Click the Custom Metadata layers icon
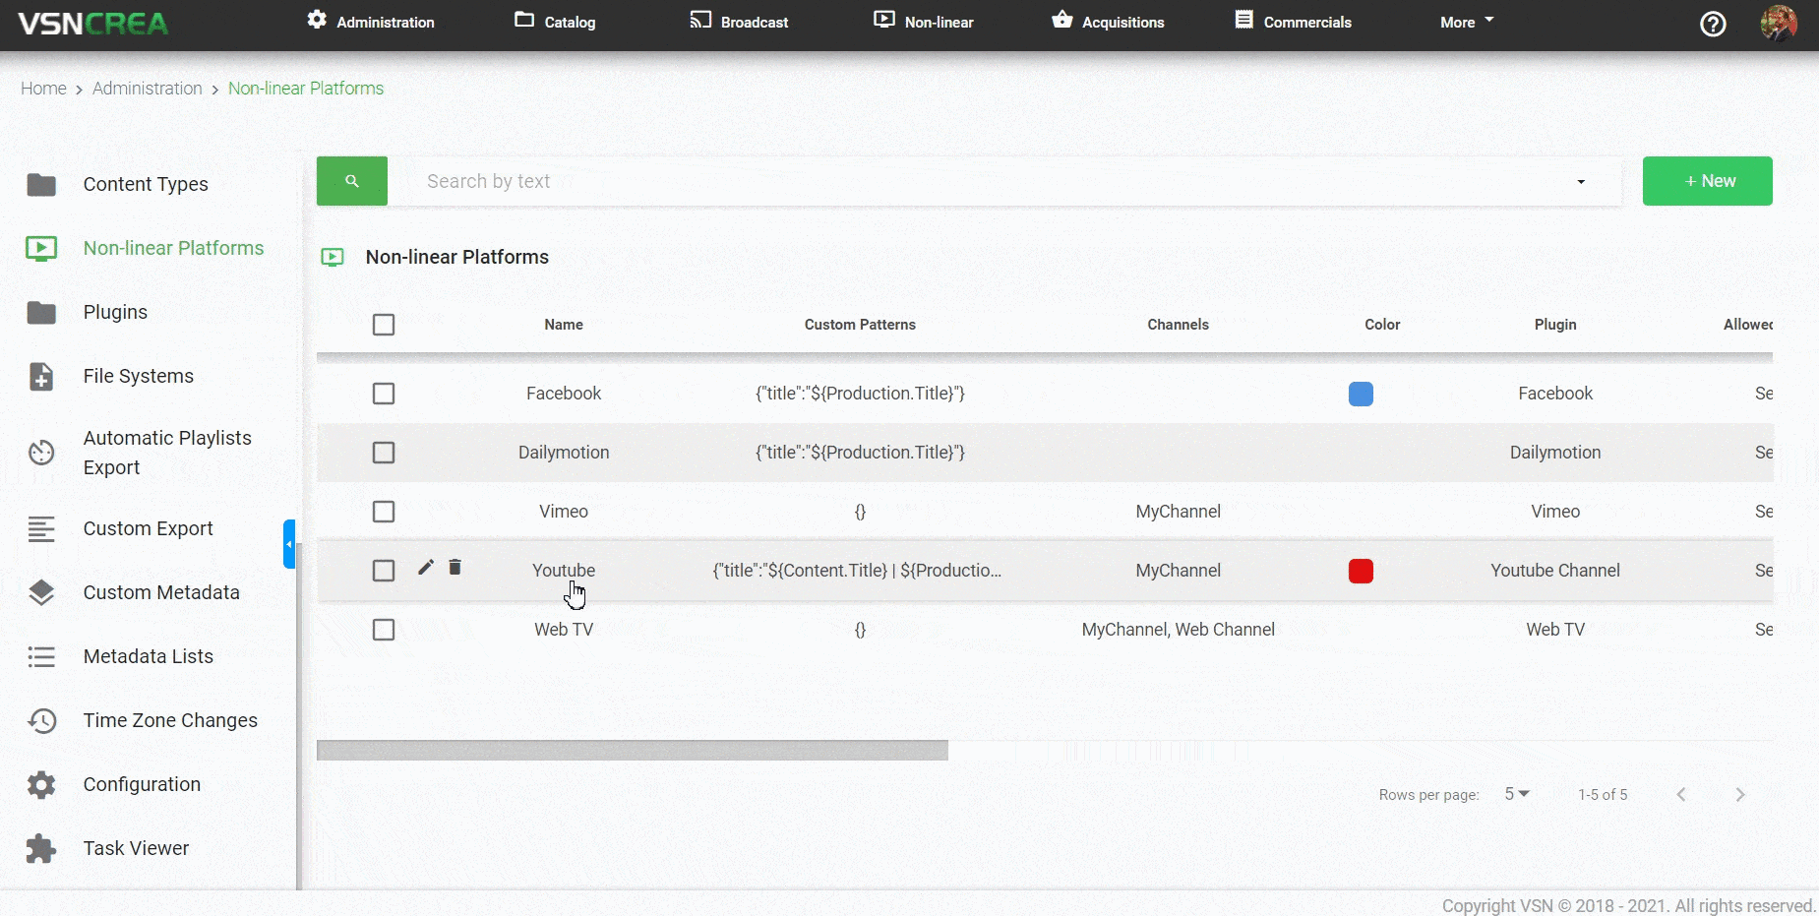The image size is (1819, 916). point(41,592)
